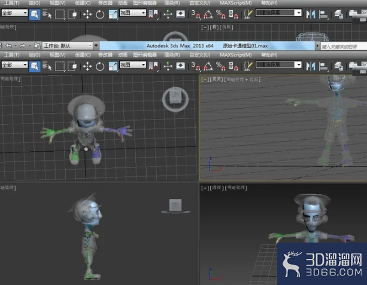Click [+] label of the 透视 viewport
Image resolution: width=367 pixels, height=285 pixels.
coord(205,188)
